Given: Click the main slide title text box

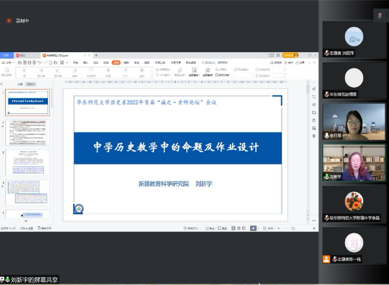Looking at the screenshot, I should point(176,147).
